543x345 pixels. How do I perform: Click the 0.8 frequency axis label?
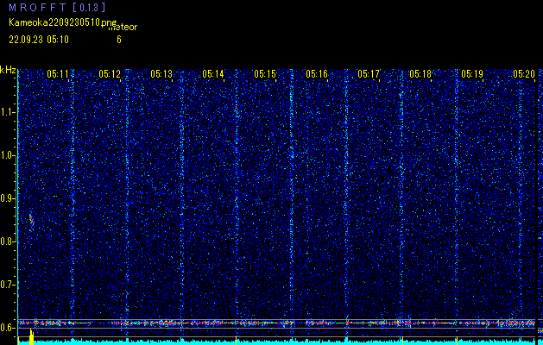tap(7, 241)
